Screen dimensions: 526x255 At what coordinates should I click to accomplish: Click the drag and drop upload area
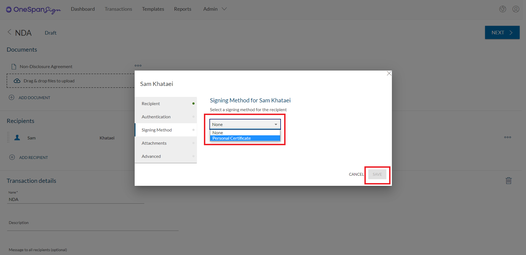[71, 81]
